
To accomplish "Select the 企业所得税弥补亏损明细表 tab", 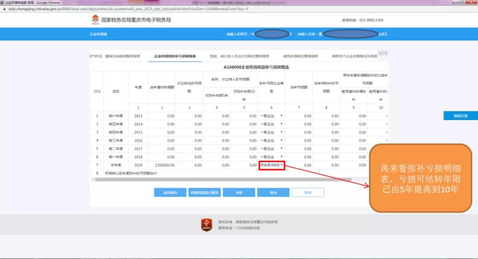I will 175,56.
